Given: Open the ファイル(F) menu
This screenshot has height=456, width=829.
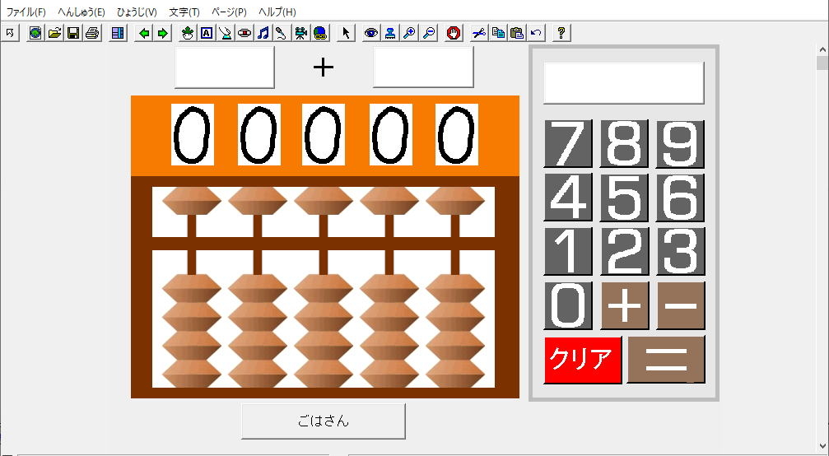Looking at the screenshot, I should pyautogui.click(x=26, y=12).
